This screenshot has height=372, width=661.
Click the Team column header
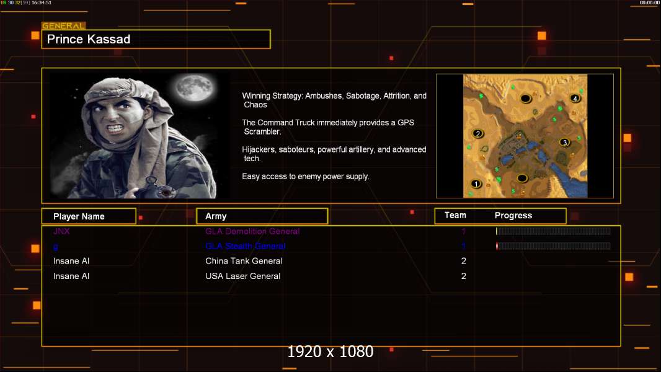pyautogui.click(x=455, y=216)
